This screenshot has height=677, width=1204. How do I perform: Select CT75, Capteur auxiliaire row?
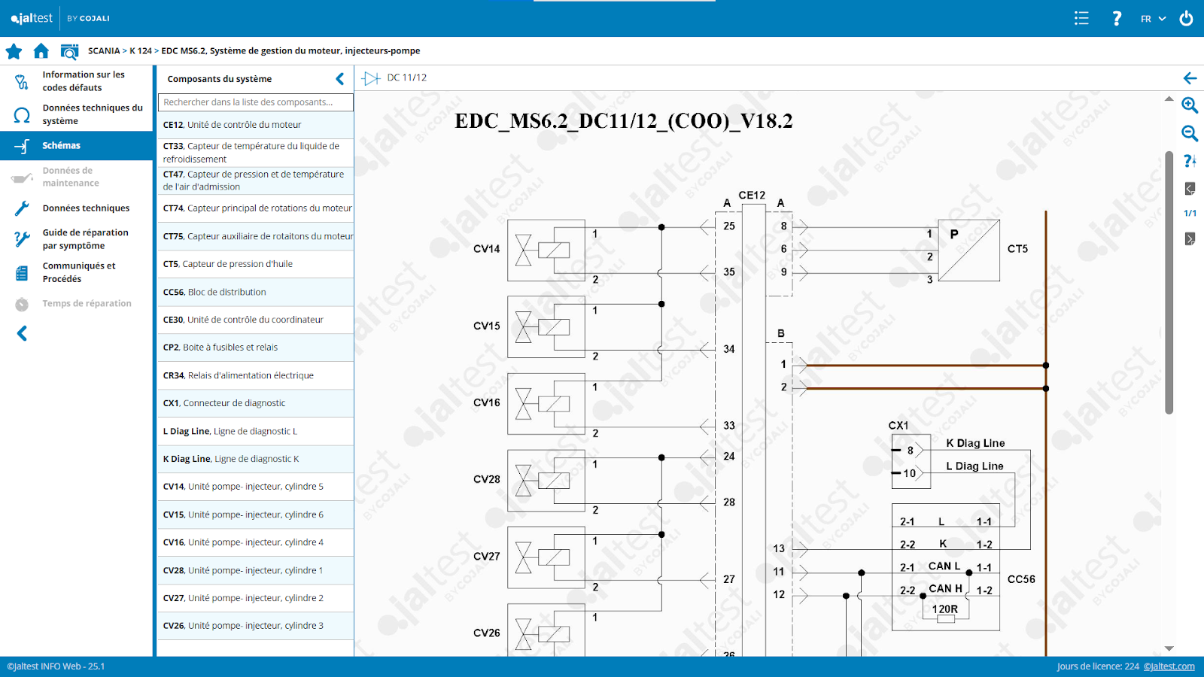coord(255,236)
